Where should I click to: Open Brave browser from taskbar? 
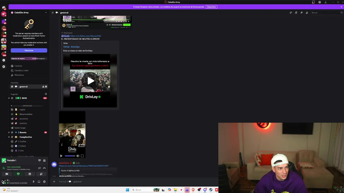coord(193,190)
